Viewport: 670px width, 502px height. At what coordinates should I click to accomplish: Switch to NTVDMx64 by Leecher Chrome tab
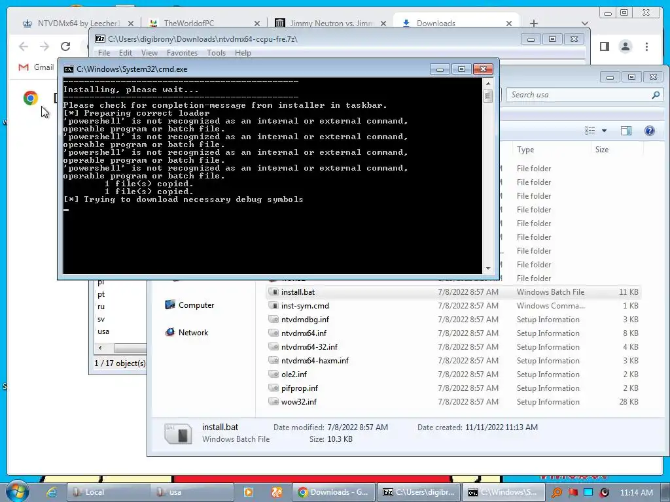[x=78, y=23]
